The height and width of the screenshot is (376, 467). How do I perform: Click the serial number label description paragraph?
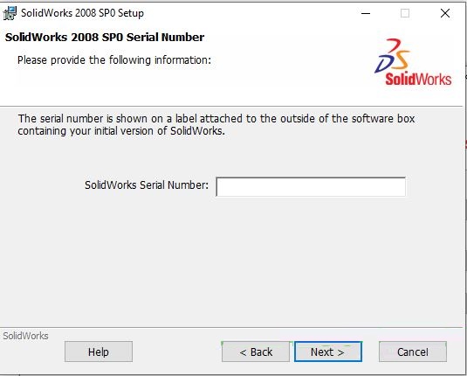[x=216, y=125]
